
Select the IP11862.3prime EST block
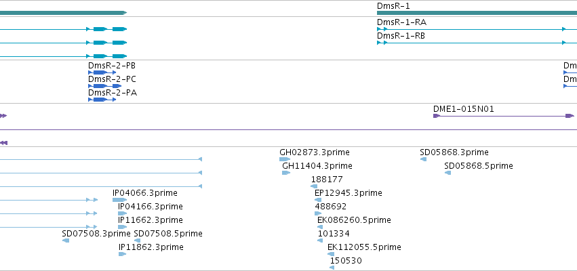tap(122, 254)
